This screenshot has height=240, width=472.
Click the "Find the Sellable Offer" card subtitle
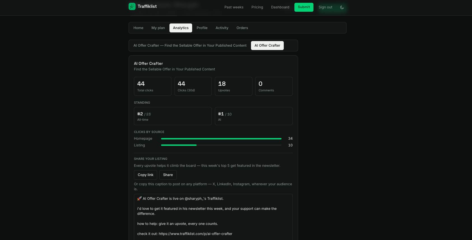pyautogui.click(x=175, y=69)
